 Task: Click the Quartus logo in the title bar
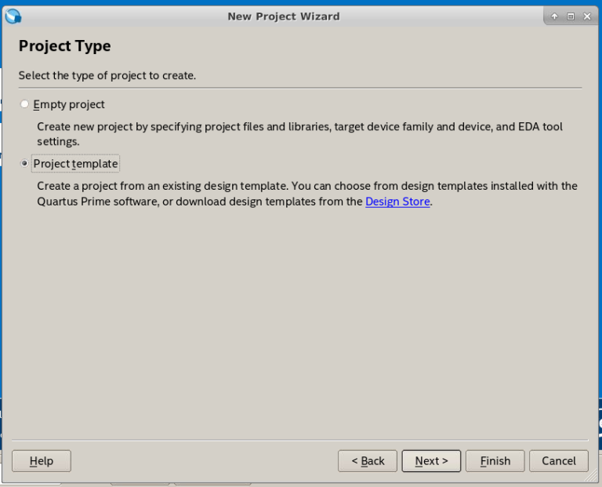tap(13, 16)
